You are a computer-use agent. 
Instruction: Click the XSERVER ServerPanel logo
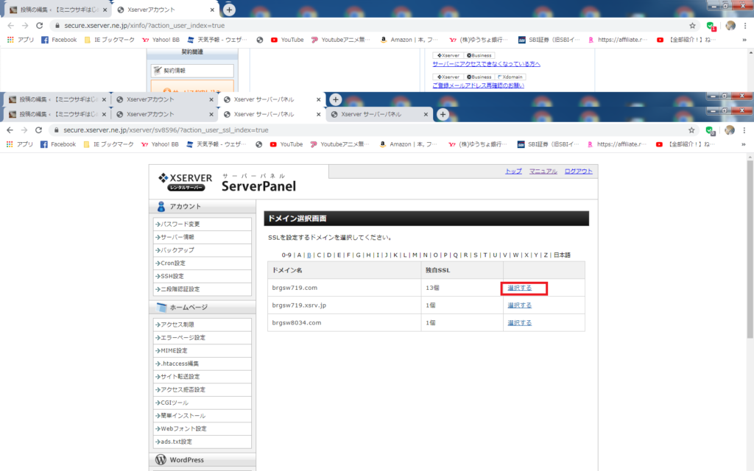227,182
